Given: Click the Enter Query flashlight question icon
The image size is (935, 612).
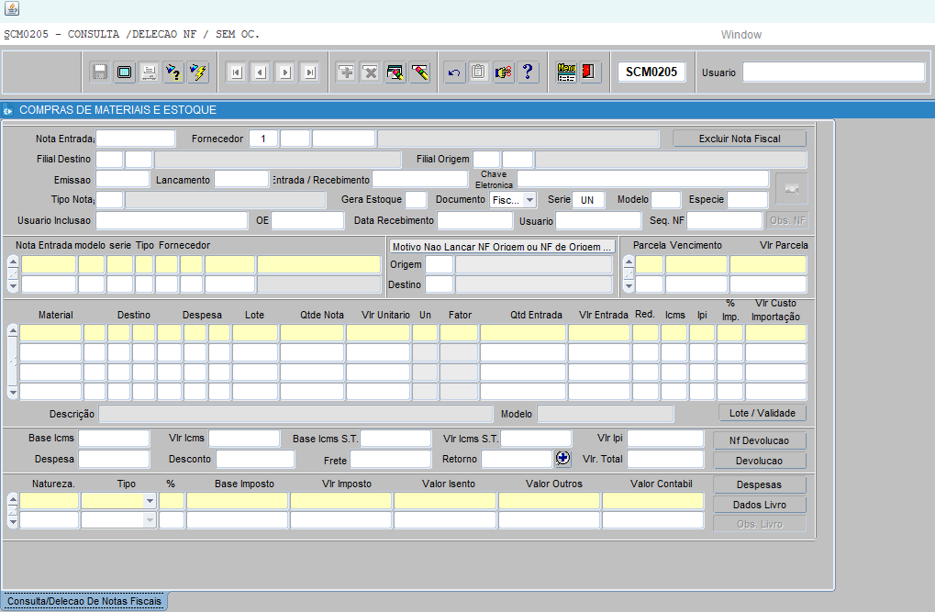Looking at the screenshot, I should (x=173, y=72).
